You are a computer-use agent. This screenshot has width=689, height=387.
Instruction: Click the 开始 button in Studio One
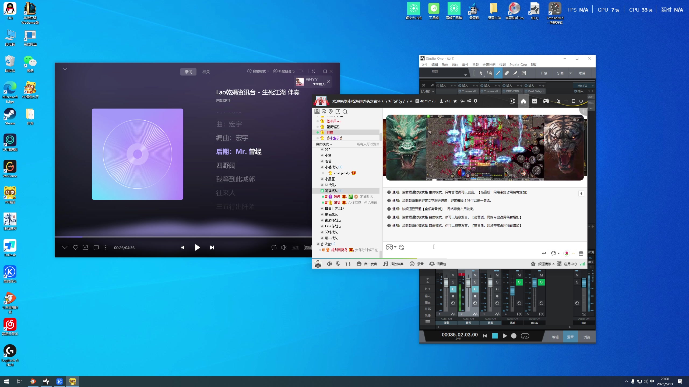pyautogui.click(x=544, y=73)
